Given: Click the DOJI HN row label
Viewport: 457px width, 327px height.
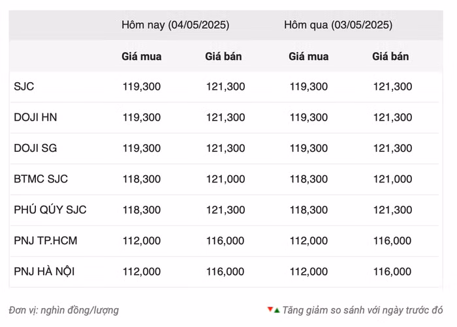Looking at the screenshot, I should coord(38,117).
